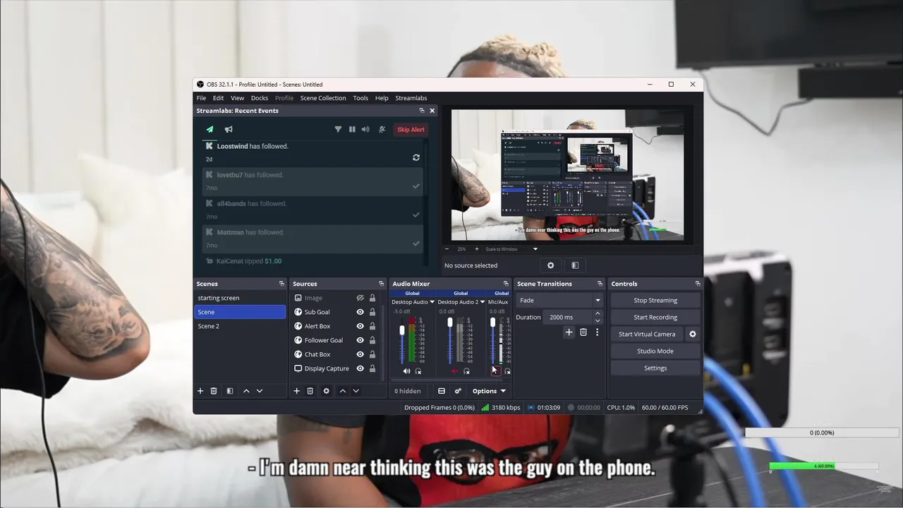Click Studio Mode button
903x508 pixels.
click(x=655, y=351)
